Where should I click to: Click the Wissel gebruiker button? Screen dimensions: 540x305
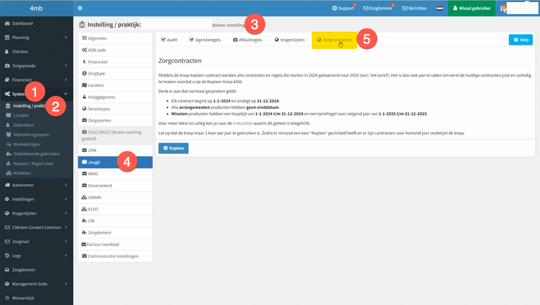click(472, 8)
